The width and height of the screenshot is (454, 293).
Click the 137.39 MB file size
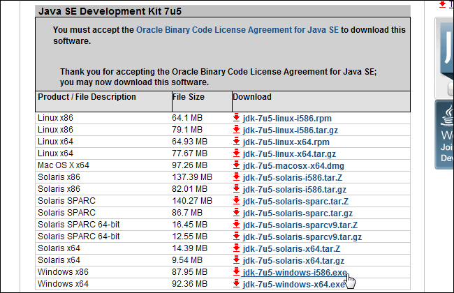192,177
